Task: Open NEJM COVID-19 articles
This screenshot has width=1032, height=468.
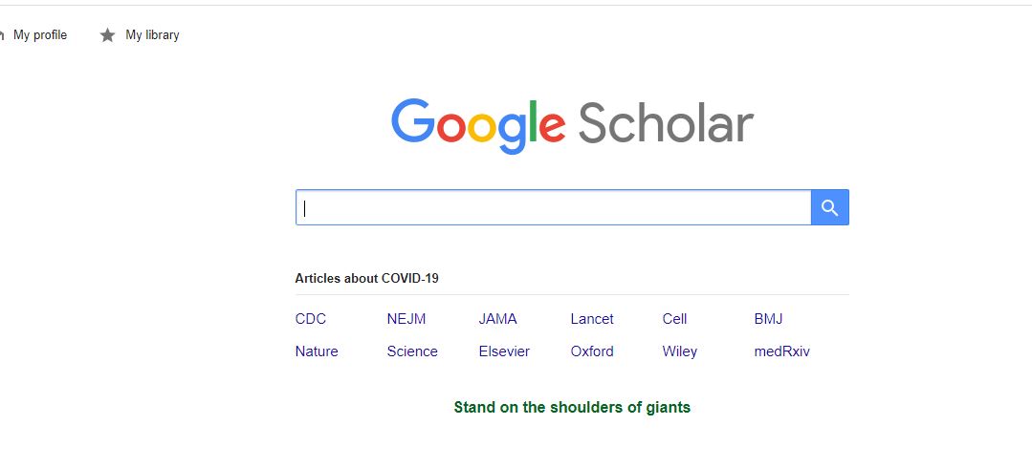Action: click(x=406, y=319)
